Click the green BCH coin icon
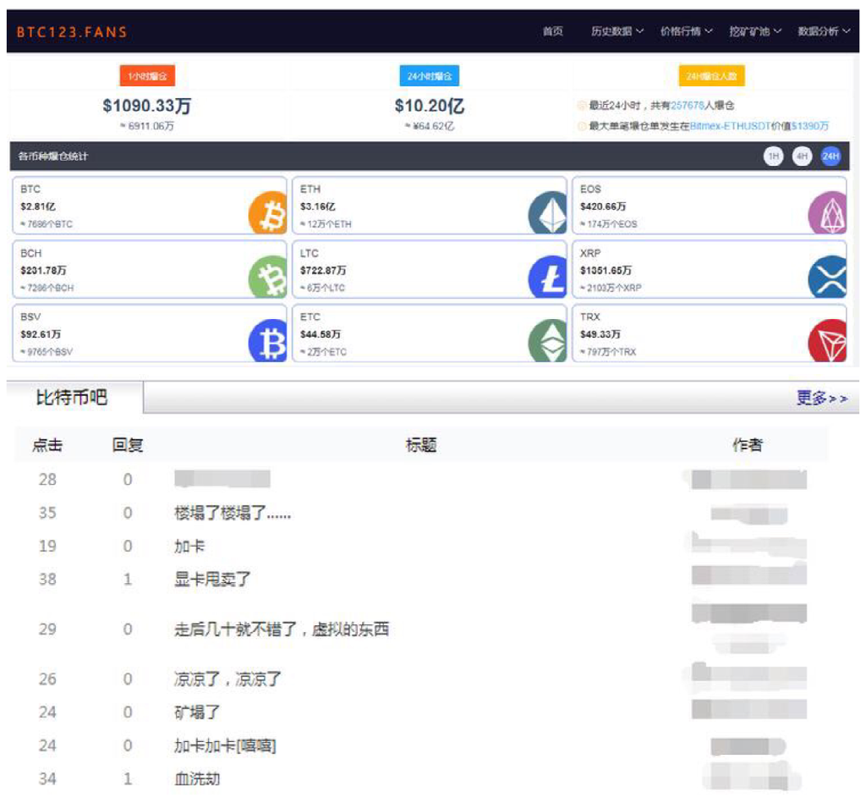866x803 pixels. click(269, 278)
